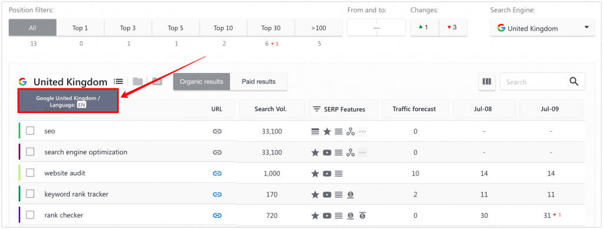Select the All position filter
Viewport: 603px width, 229px height.
pos(33,28)
